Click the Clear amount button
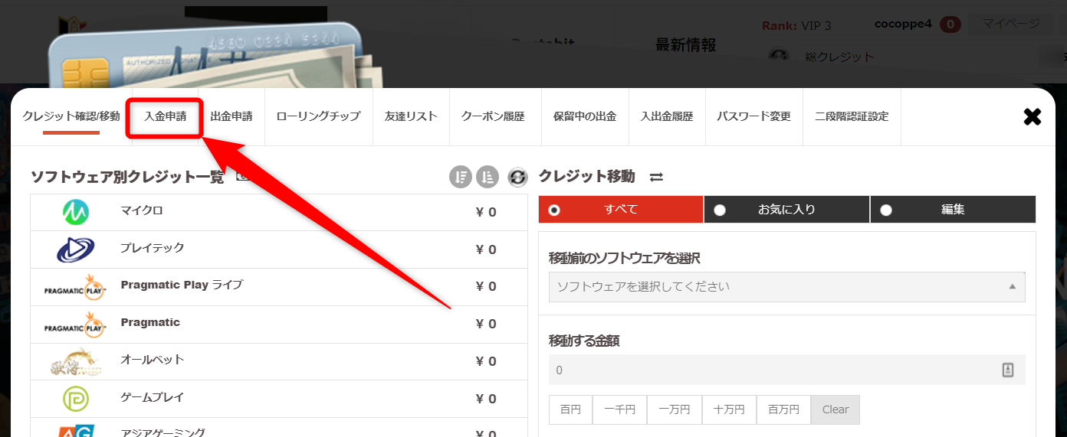Image resolution: width=1067 pixels, height=437 pixels. 836,409
